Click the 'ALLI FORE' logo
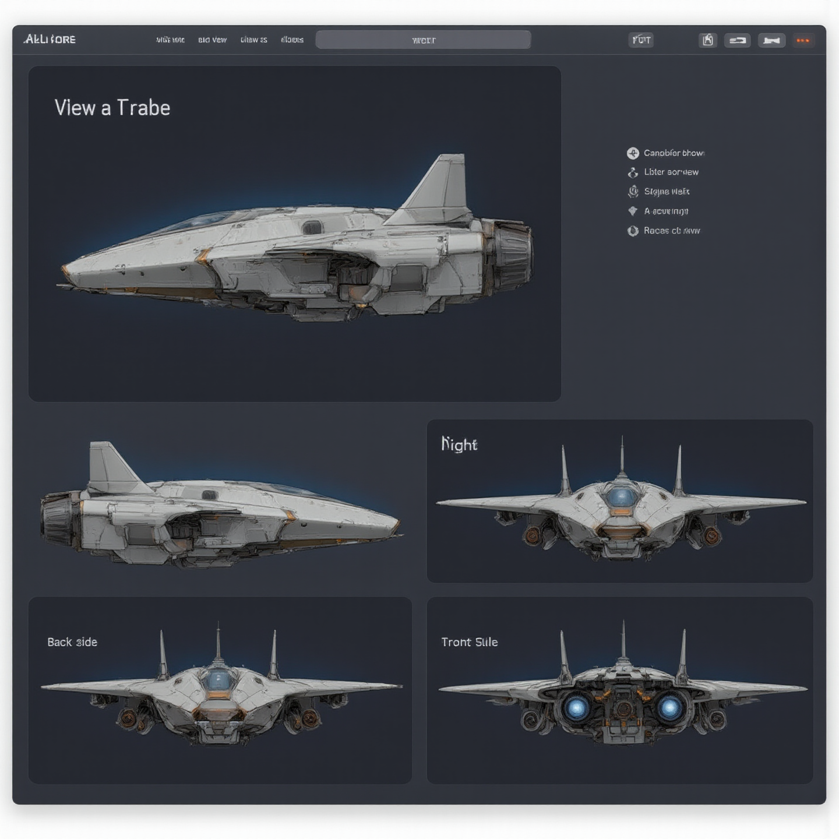This screenshot has height=839, width=839. tap(50, 40)
